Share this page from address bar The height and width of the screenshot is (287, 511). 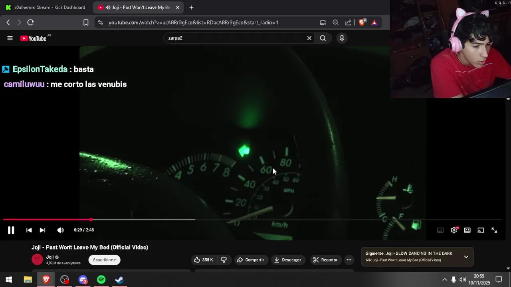pyautogui.click(x=348, y=23)
